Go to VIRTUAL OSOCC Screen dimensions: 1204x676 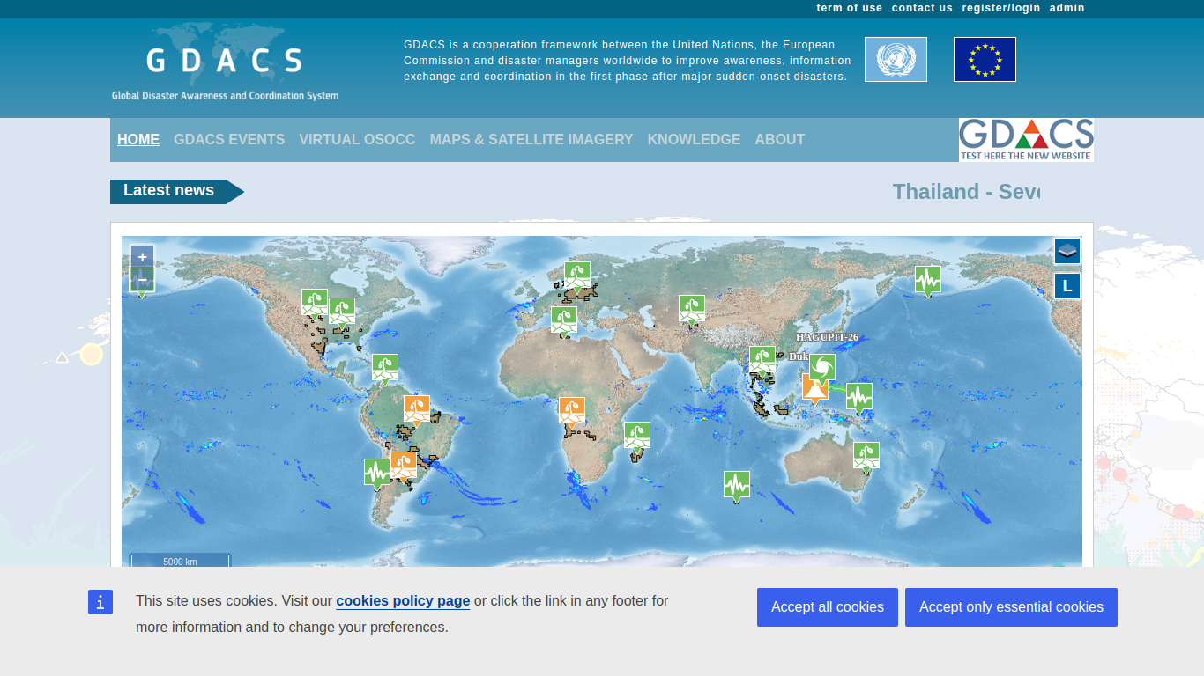pos(357,139)
